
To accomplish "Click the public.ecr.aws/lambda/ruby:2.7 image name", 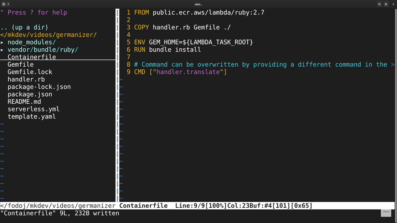I will click(x=208, y=13).
